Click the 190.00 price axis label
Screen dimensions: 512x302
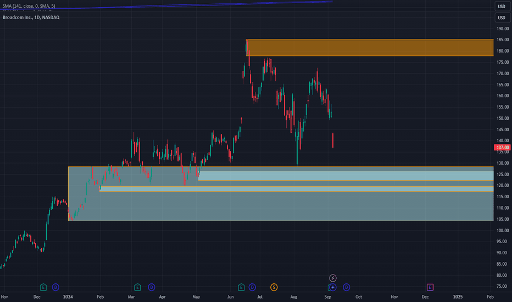(x=503, y=29)
